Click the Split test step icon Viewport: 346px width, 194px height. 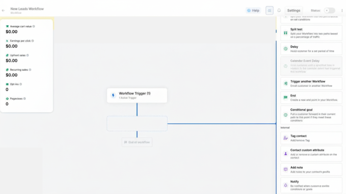(286, 33)
